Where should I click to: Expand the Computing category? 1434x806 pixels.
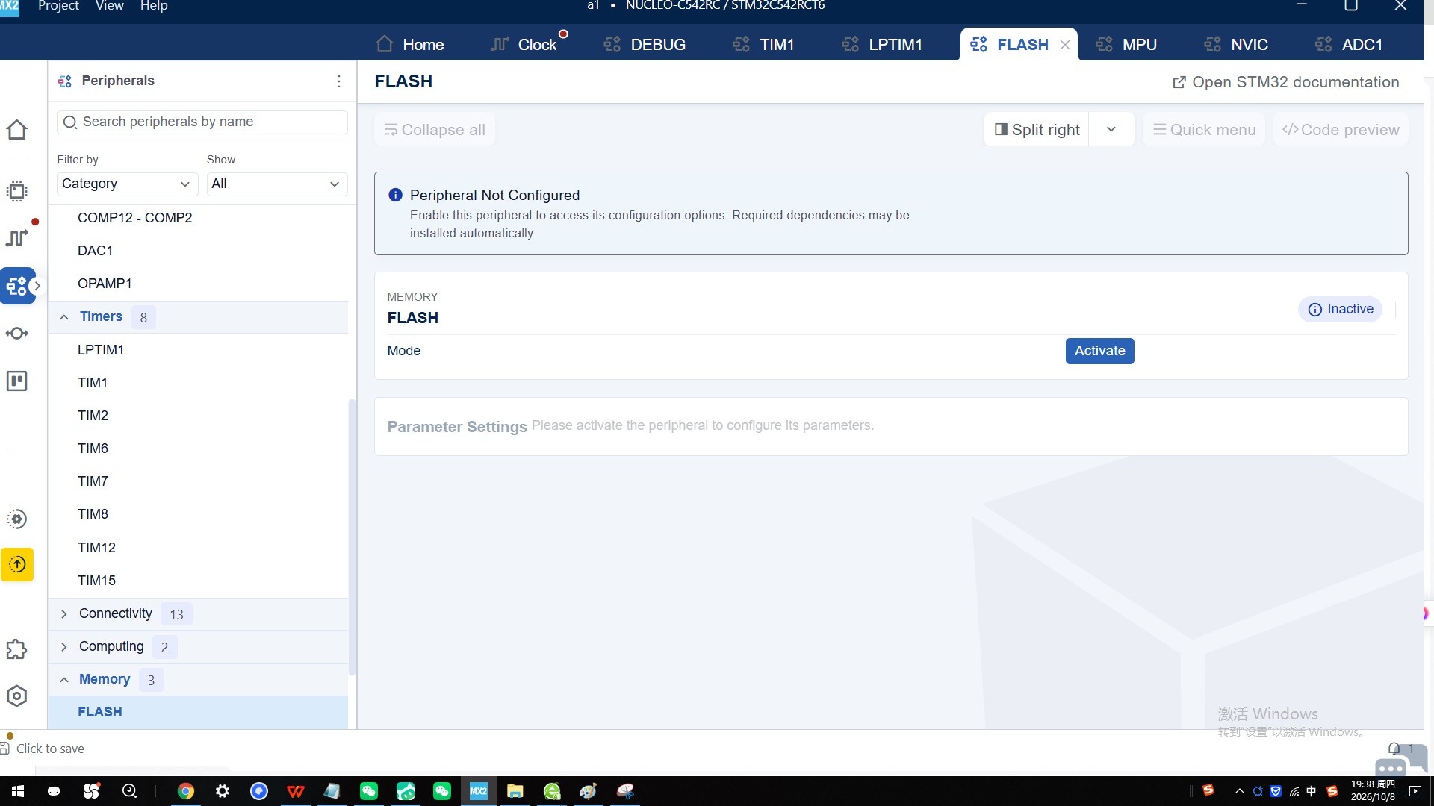click(64, 647)
